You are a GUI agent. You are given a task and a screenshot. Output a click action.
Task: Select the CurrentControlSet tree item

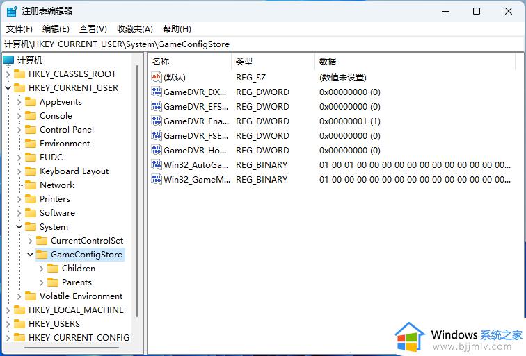[87, 241]
